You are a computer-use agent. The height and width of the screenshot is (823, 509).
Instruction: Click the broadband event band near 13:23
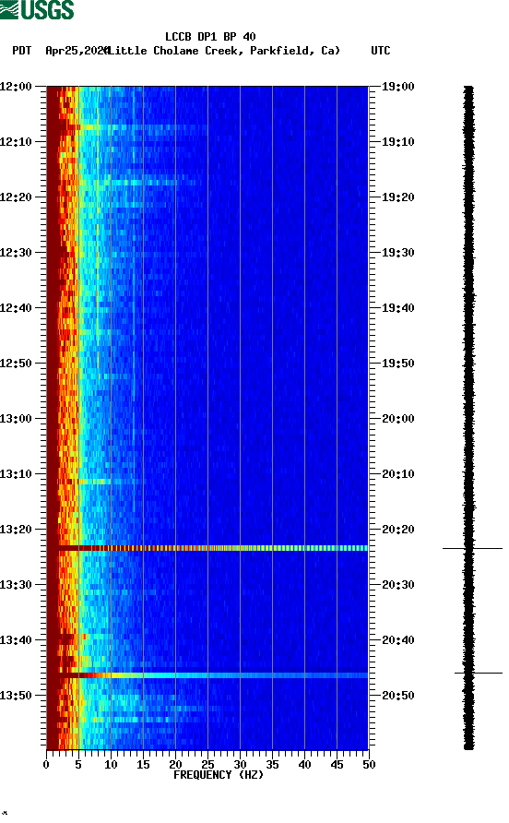[207, 548]
